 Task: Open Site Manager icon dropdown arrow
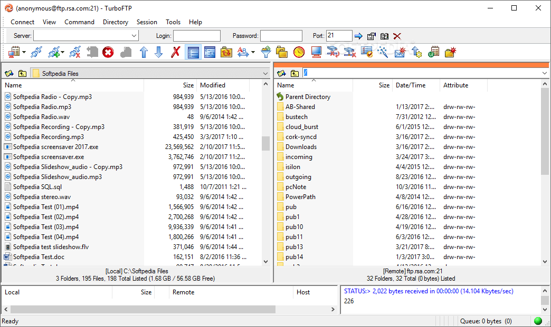point(24,53)
